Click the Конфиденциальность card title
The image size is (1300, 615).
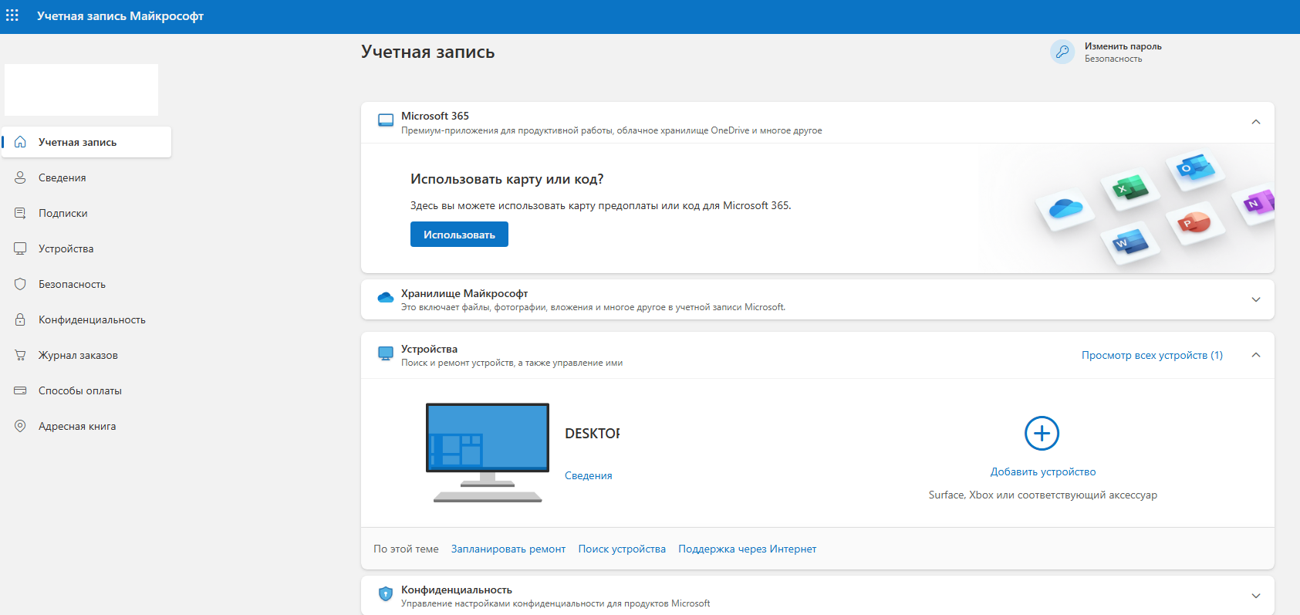(457, 590)
